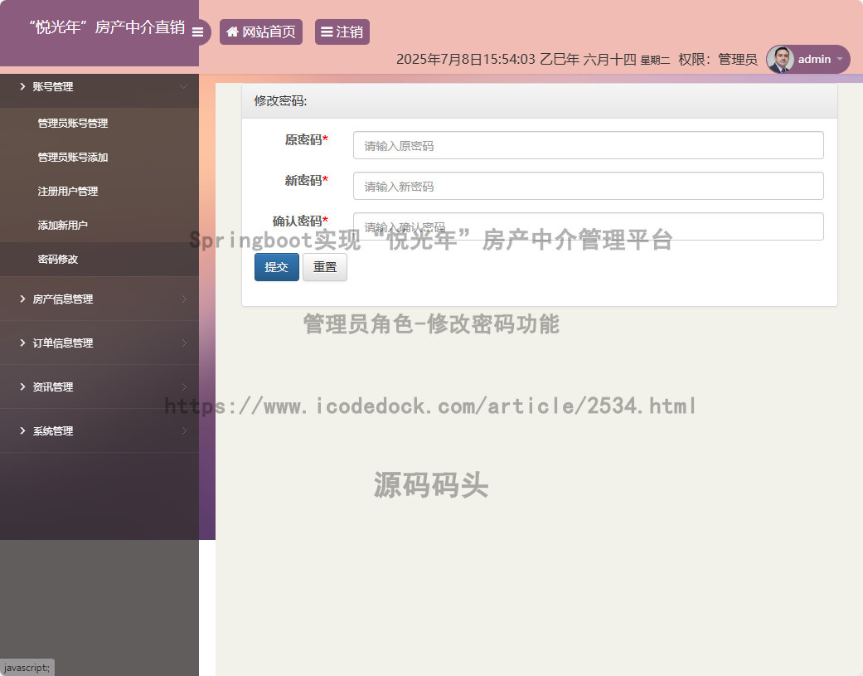Log out using 注销 button
The height and width of the screenshot is (676, 863).
coord(342,32)
